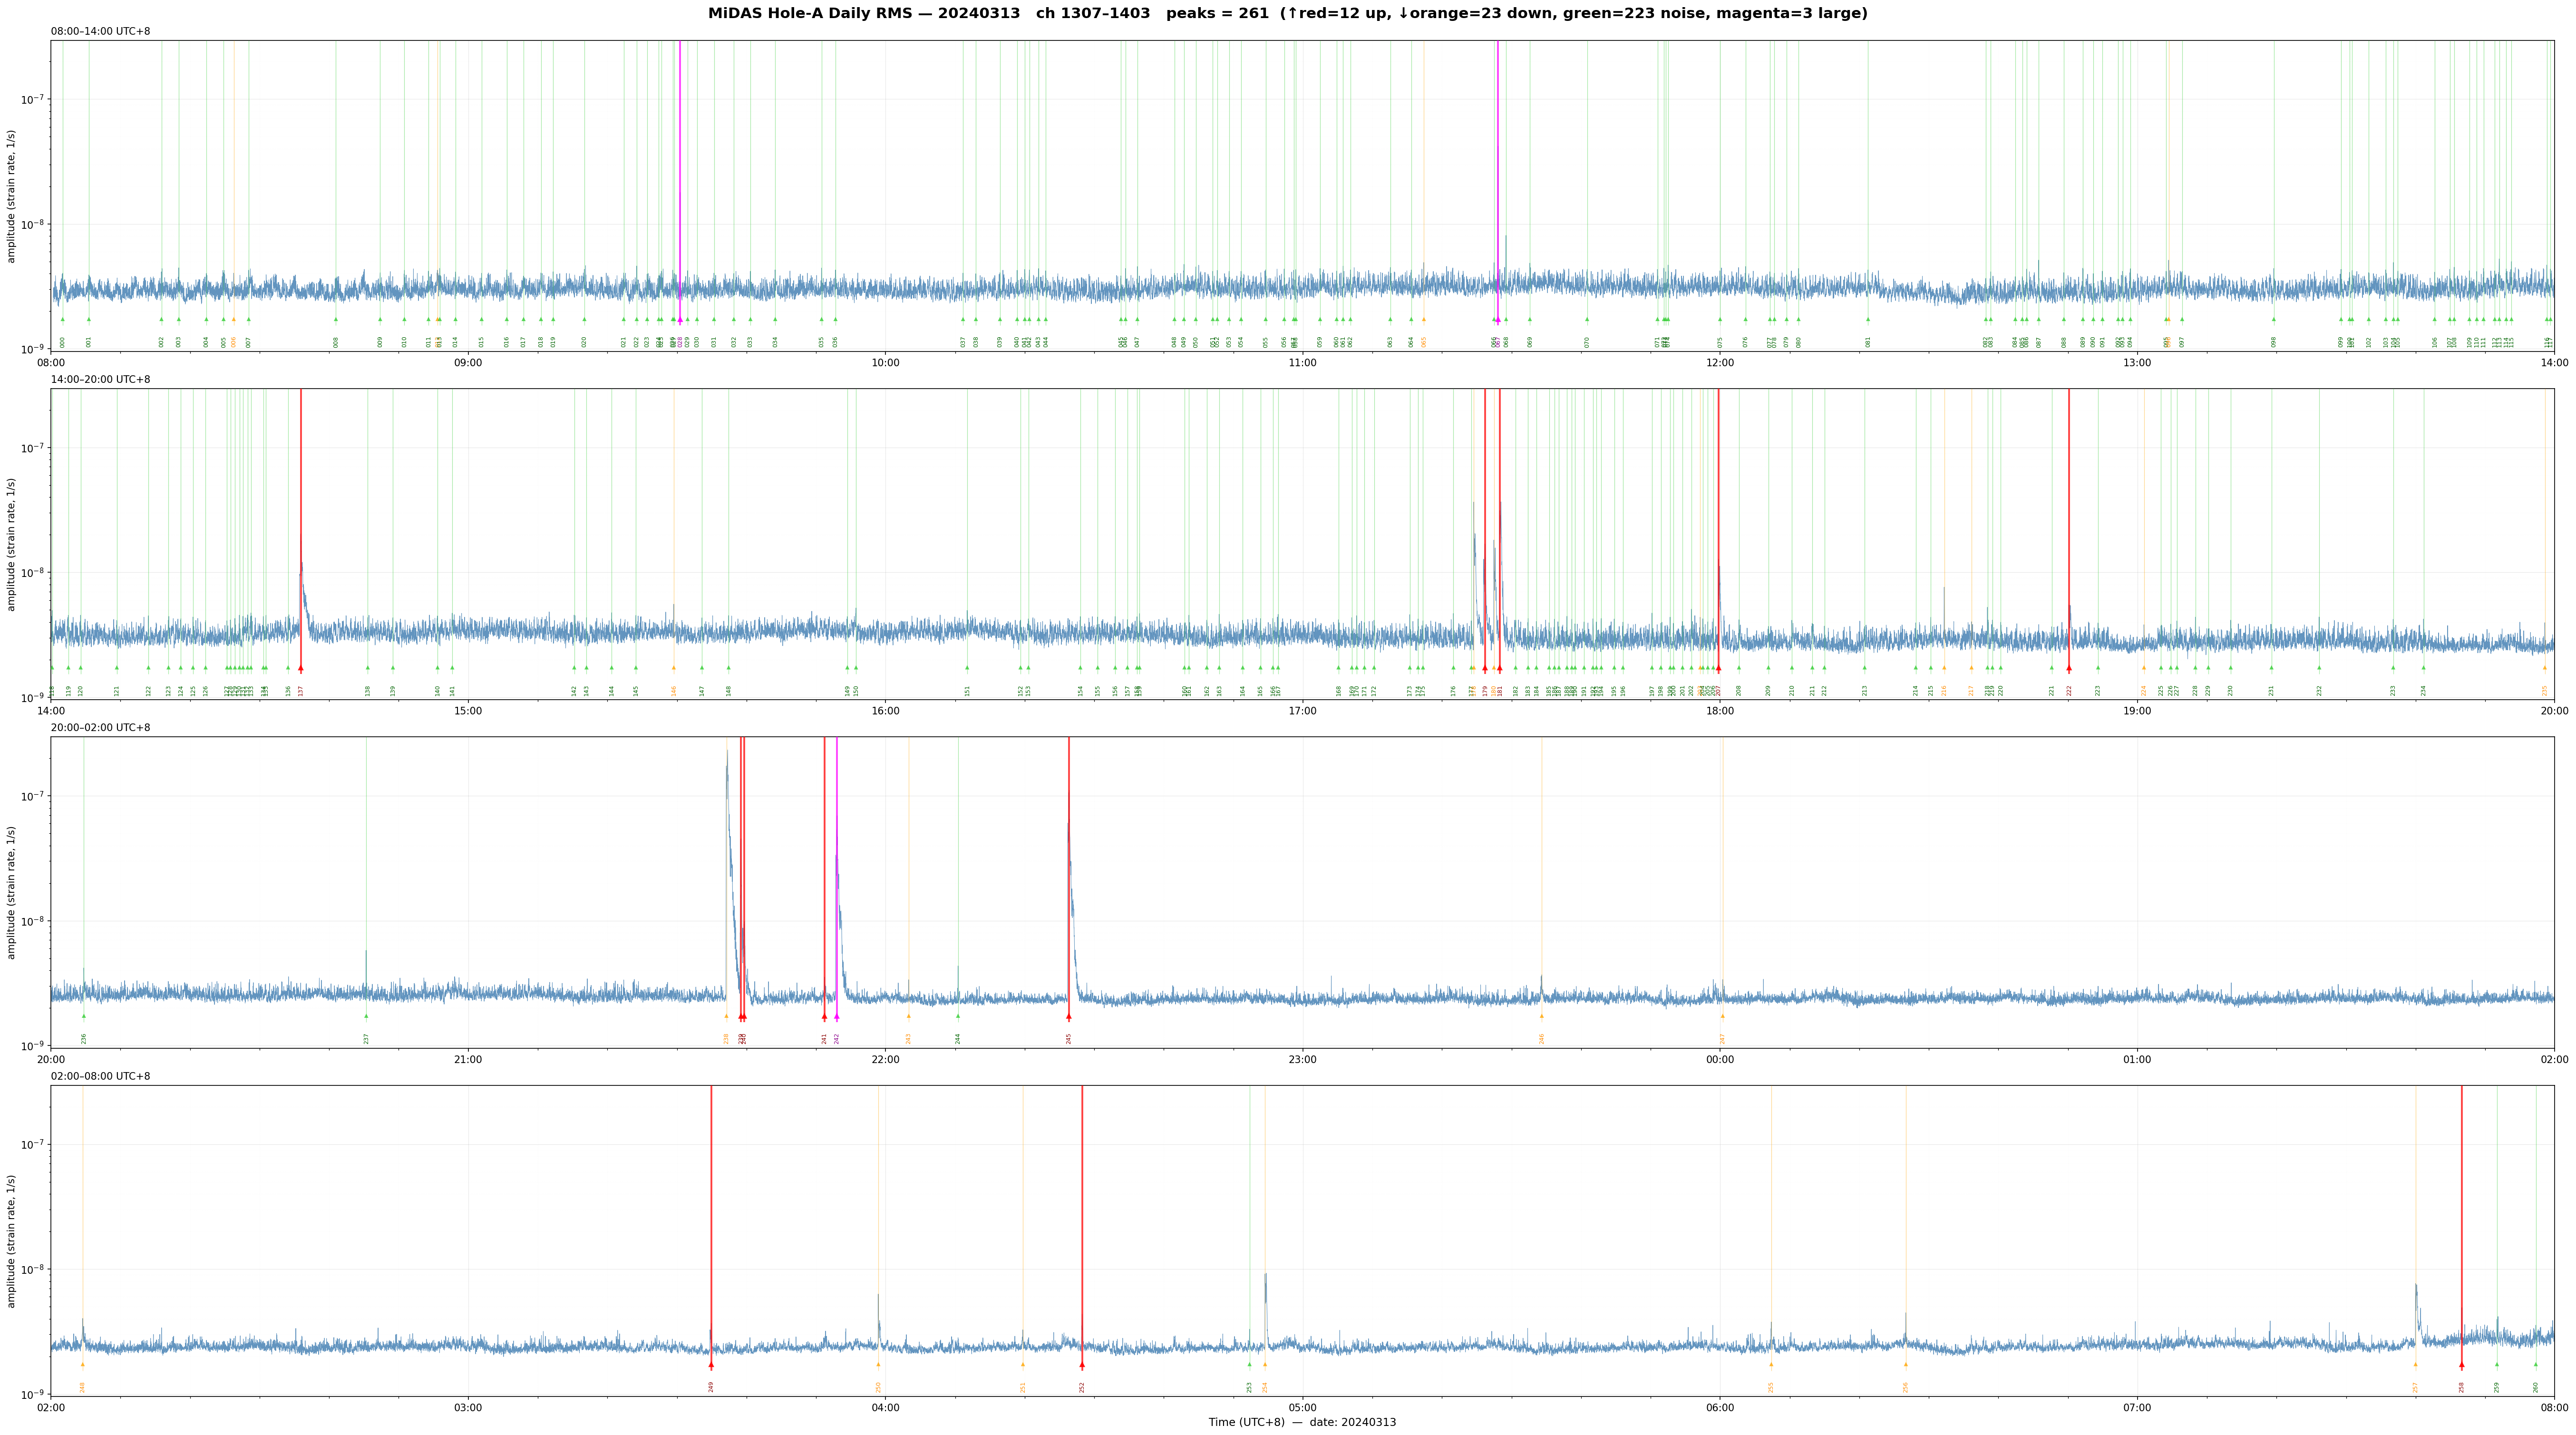
Task: Click the orange peak number label "251"
Action: click(1023, 1387)
